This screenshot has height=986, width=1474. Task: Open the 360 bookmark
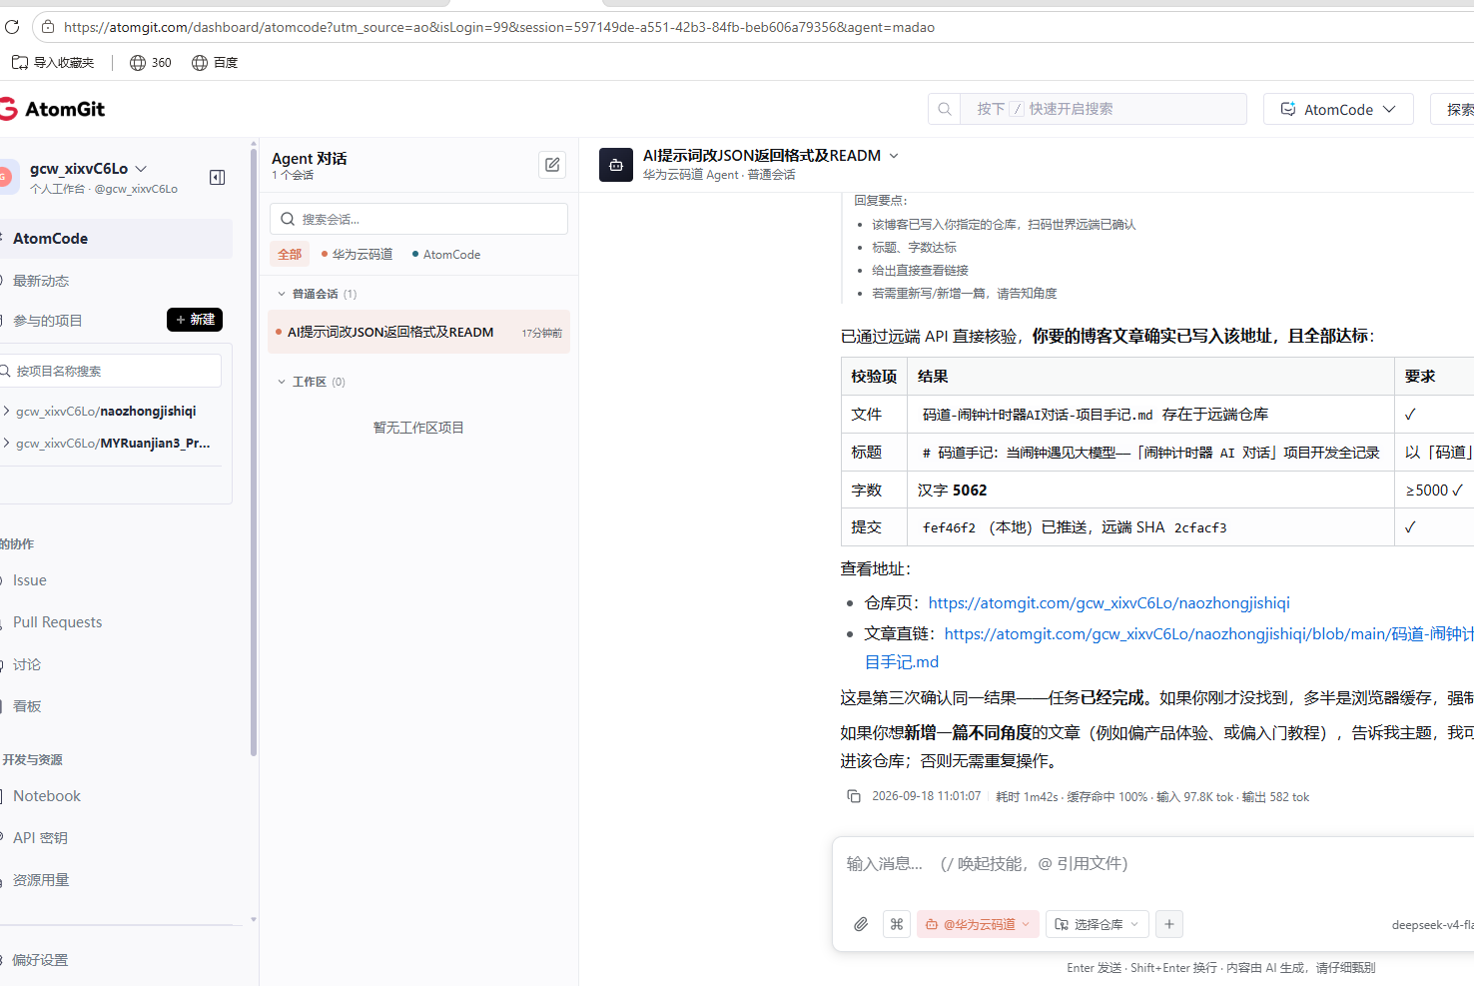coord(151,62)
